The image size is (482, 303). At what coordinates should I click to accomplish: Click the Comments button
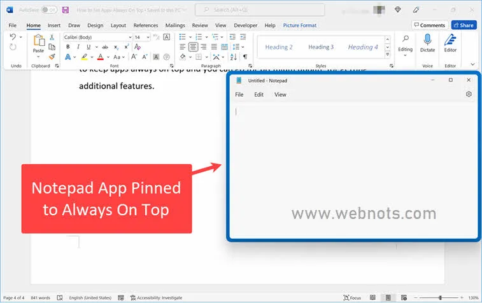tap(429, 25)
